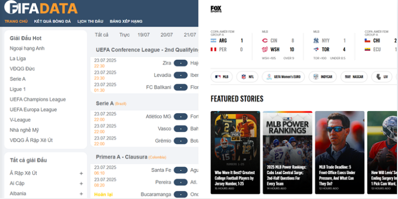This screenshot has height=199, width=398.
Task: Open KẾT QUẢ BÓNG ĐÁ menu
Action: pyautogui.click(x=53, y=21)
